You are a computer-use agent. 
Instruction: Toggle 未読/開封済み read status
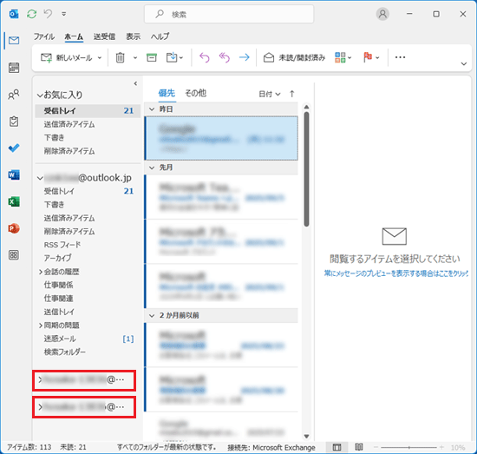pyautogui.click(x=294, y=57)
